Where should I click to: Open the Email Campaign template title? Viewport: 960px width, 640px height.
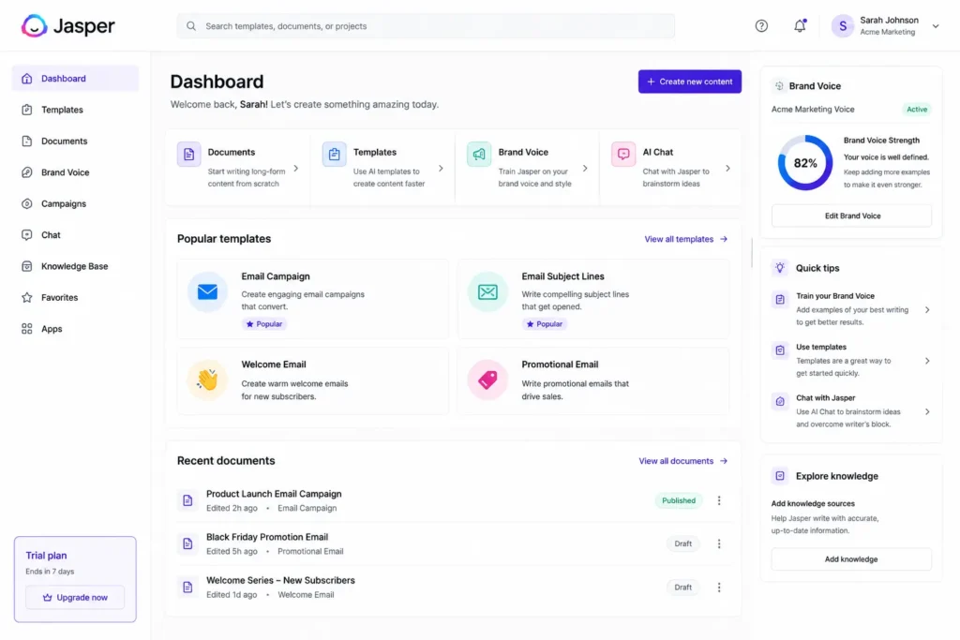point(276,276)
